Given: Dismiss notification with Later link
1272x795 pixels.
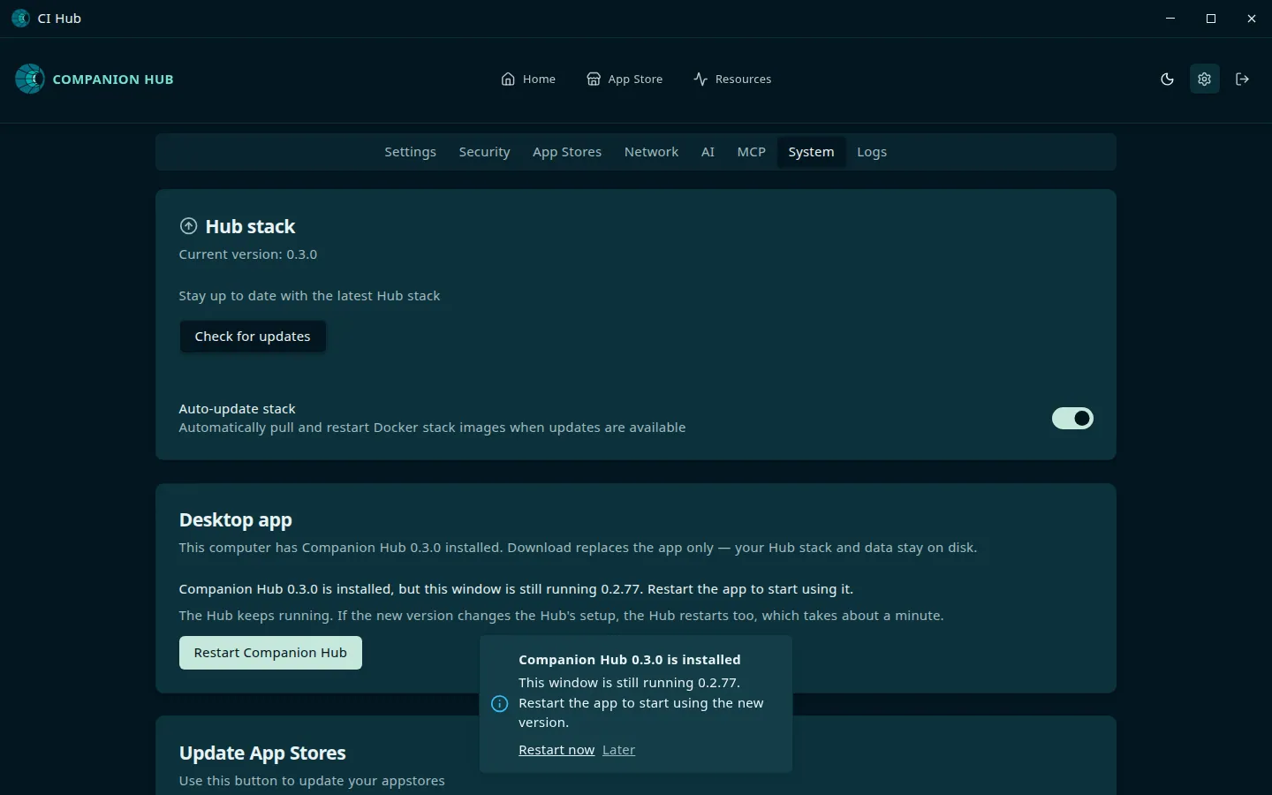Looking at the screenshot, I should (x=618, y=750).
